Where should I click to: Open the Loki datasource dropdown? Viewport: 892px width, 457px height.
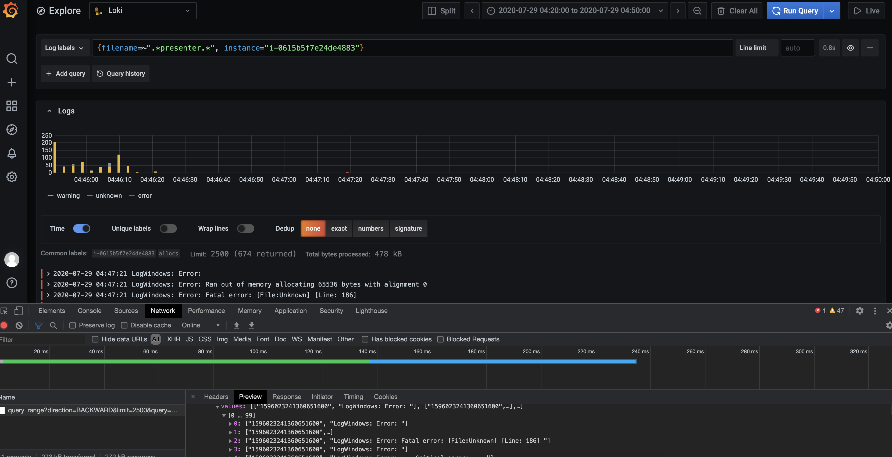pos(143,11)
